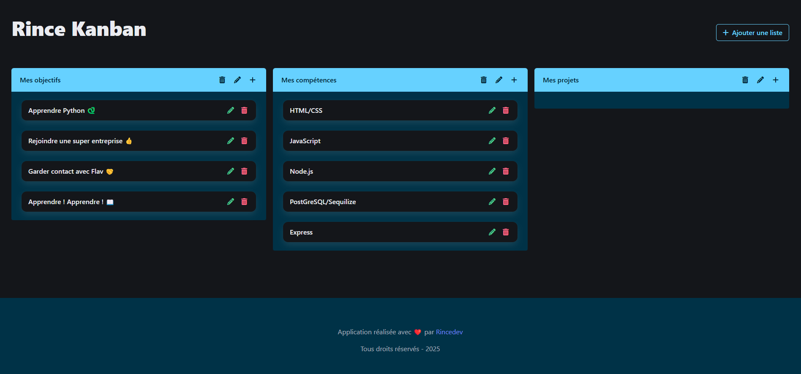The height and width of the screenshot is (374, 801).
Task: Delete the Apprendre ! Apprendre ! card
Action: [x=244, y=202]
